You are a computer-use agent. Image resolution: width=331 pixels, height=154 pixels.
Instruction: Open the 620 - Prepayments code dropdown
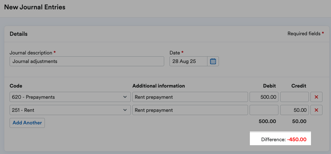click(x=70, y=97)
